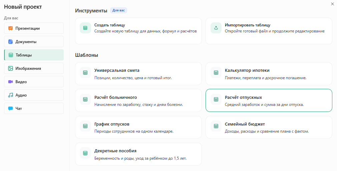Screen dimensions: 337x171
Task: Select the Расчёт больничного template
Action: click(138, 101)
